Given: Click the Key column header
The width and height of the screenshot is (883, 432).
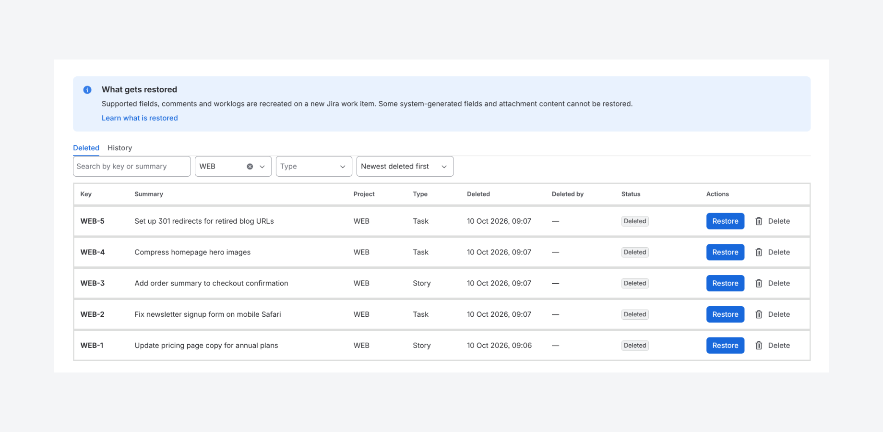Looking at the screenshot, I should (x=86, y=194).
